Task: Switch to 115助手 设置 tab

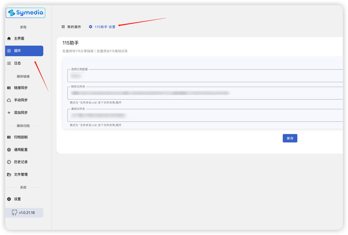Action: click(102, 27)
